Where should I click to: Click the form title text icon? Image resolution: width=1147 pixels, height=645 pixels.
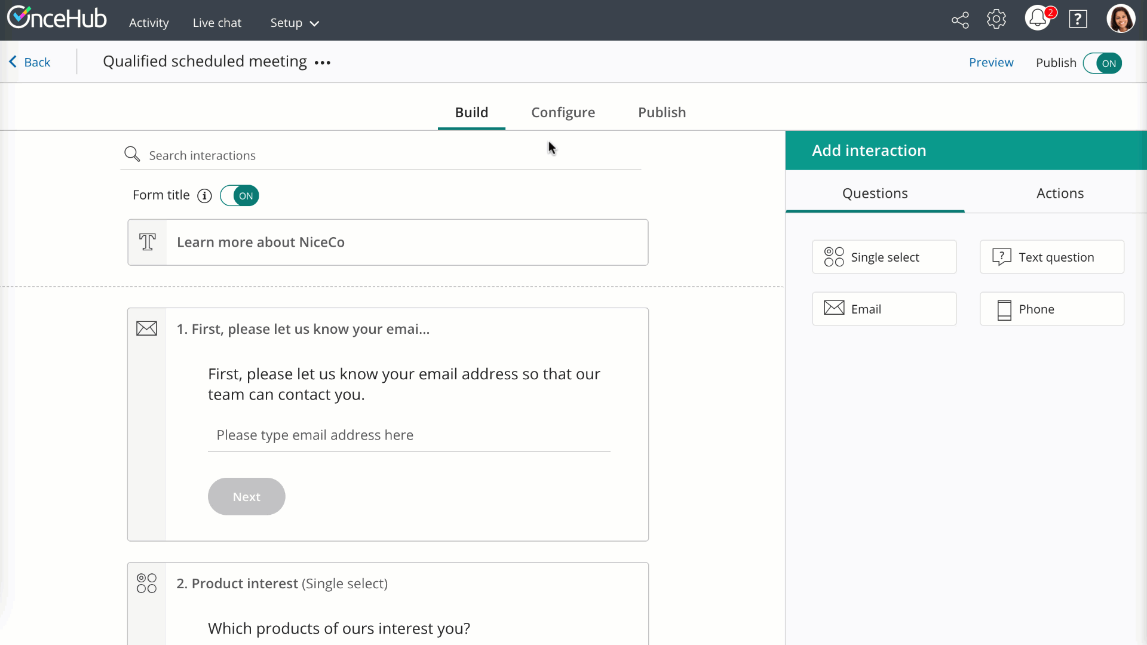(x=148, y=242)
